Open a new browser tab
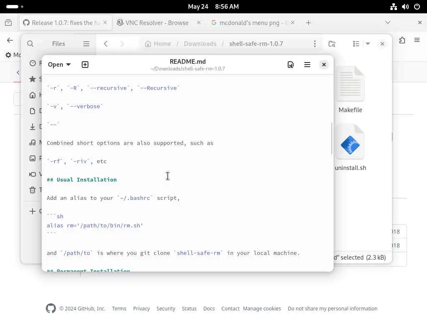 coord(308,23)
